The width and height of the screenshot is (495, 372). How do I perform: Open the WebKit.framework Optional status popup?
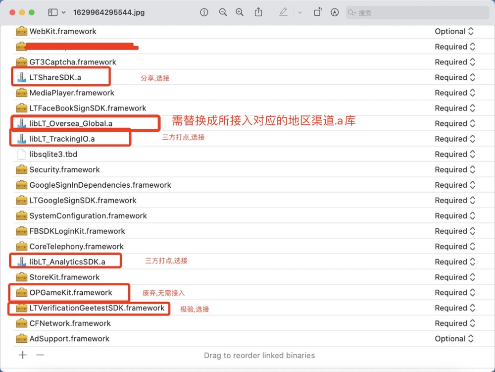[454, 31]
